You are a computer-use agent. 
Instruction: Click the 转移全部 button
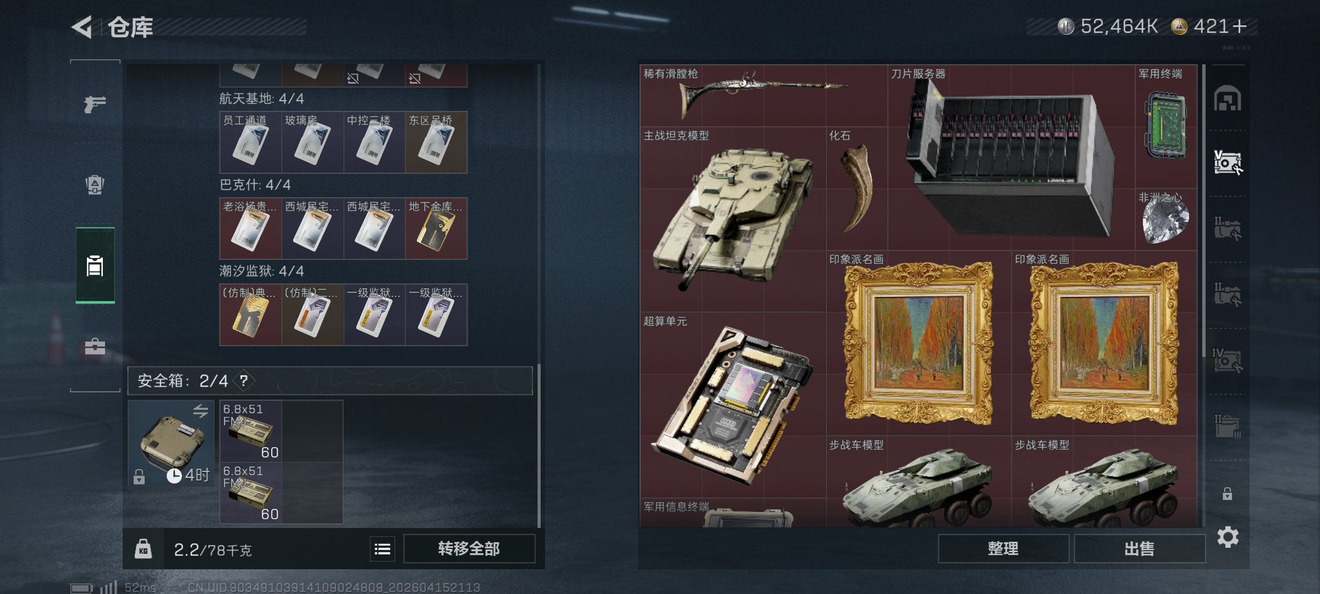tap(469, 549)
